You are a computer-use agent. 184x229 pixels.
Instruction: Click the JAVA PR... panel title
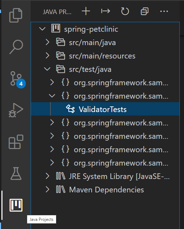[x=57, y=12]
